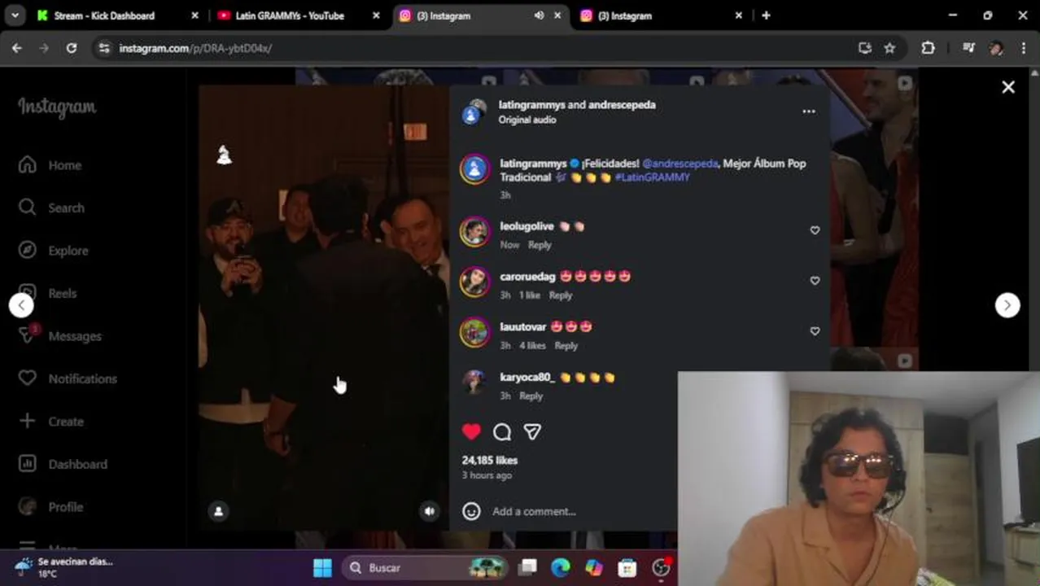
Task: Open the Chrome extensions puzzle icon
Action: coord(928,48)
